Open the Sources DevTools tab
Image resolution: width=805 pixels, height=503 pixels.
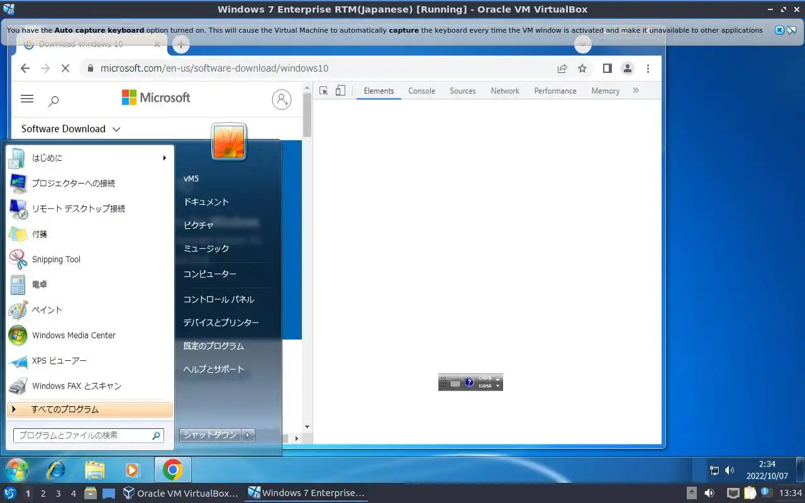click(463, 91)
